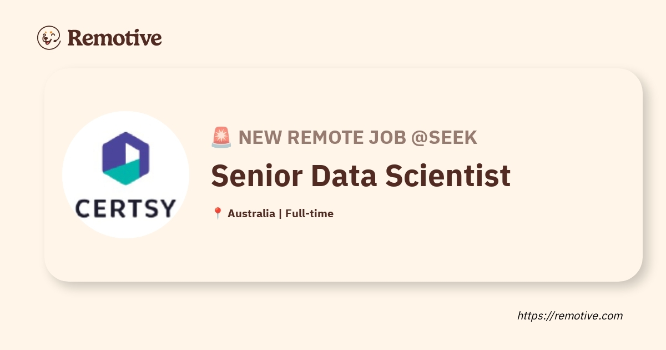The height and width of the screenshot is (350, 666).
Task: Open the https://remotive.com link
Action: coord(570,316)
